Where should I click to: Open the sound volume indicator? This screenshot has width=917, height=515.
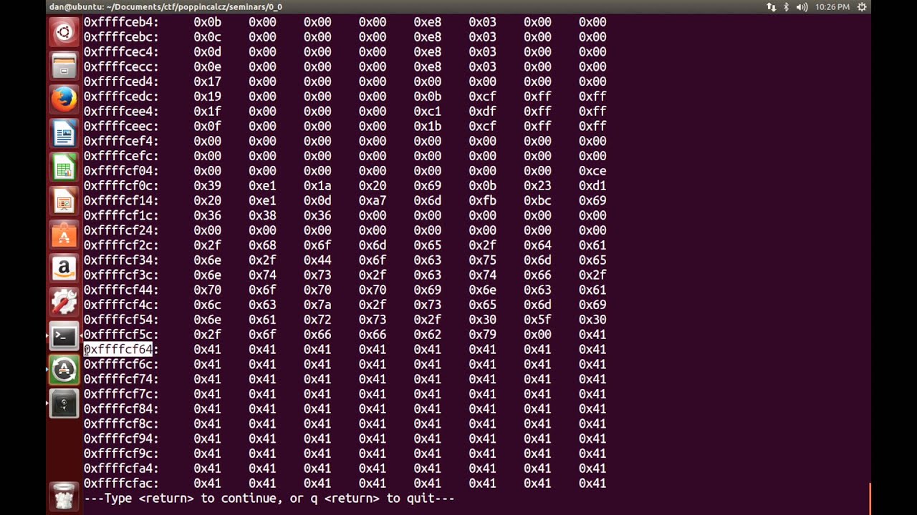pos(802,6)
